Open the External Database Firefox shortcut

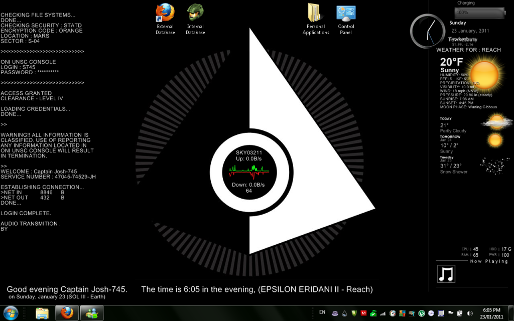tap(165, 19)
